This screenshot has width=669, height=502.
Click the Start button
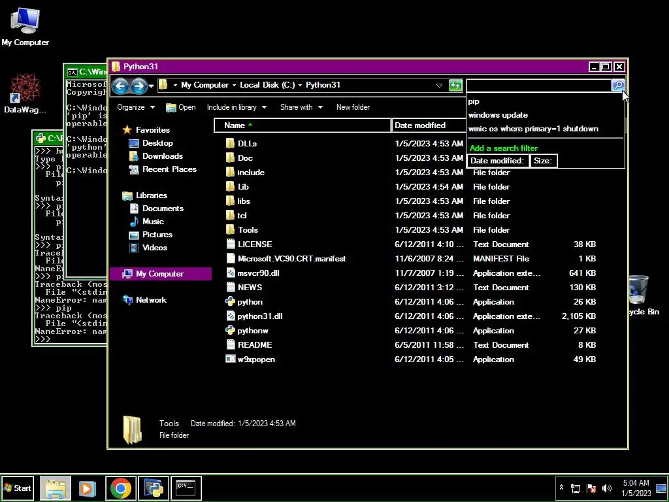click(x=17, y=488)
